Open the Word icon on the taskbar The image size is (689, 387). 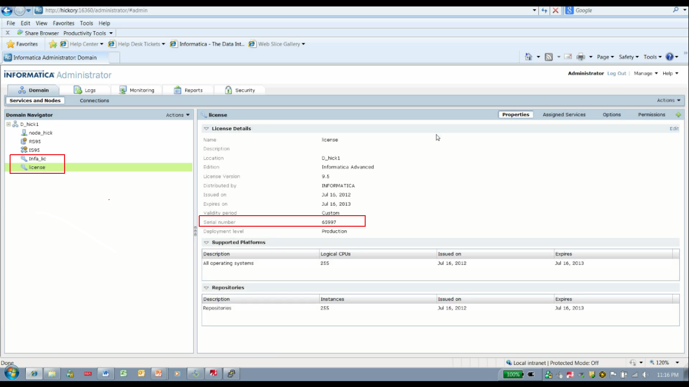105,374
